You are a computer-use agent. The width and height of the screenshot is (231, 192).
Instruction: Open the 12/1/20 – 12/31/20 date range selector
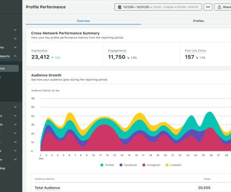(158, 7)
